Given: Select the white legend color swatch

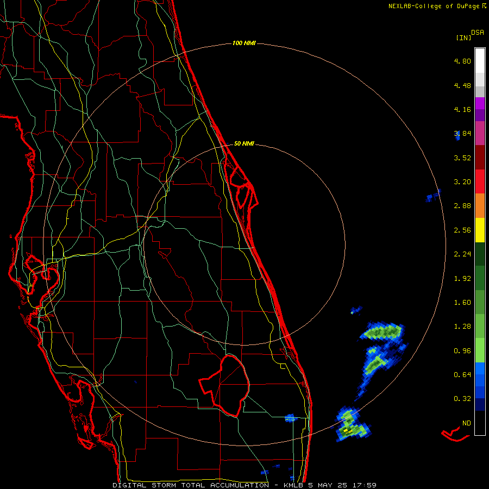Looking at the screenshot, I should tap(480, 60).
